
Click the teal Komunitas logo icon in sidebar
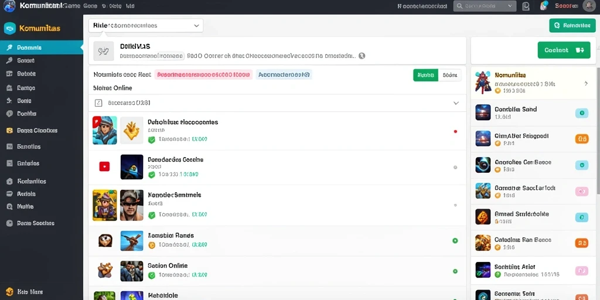[9, 28]
